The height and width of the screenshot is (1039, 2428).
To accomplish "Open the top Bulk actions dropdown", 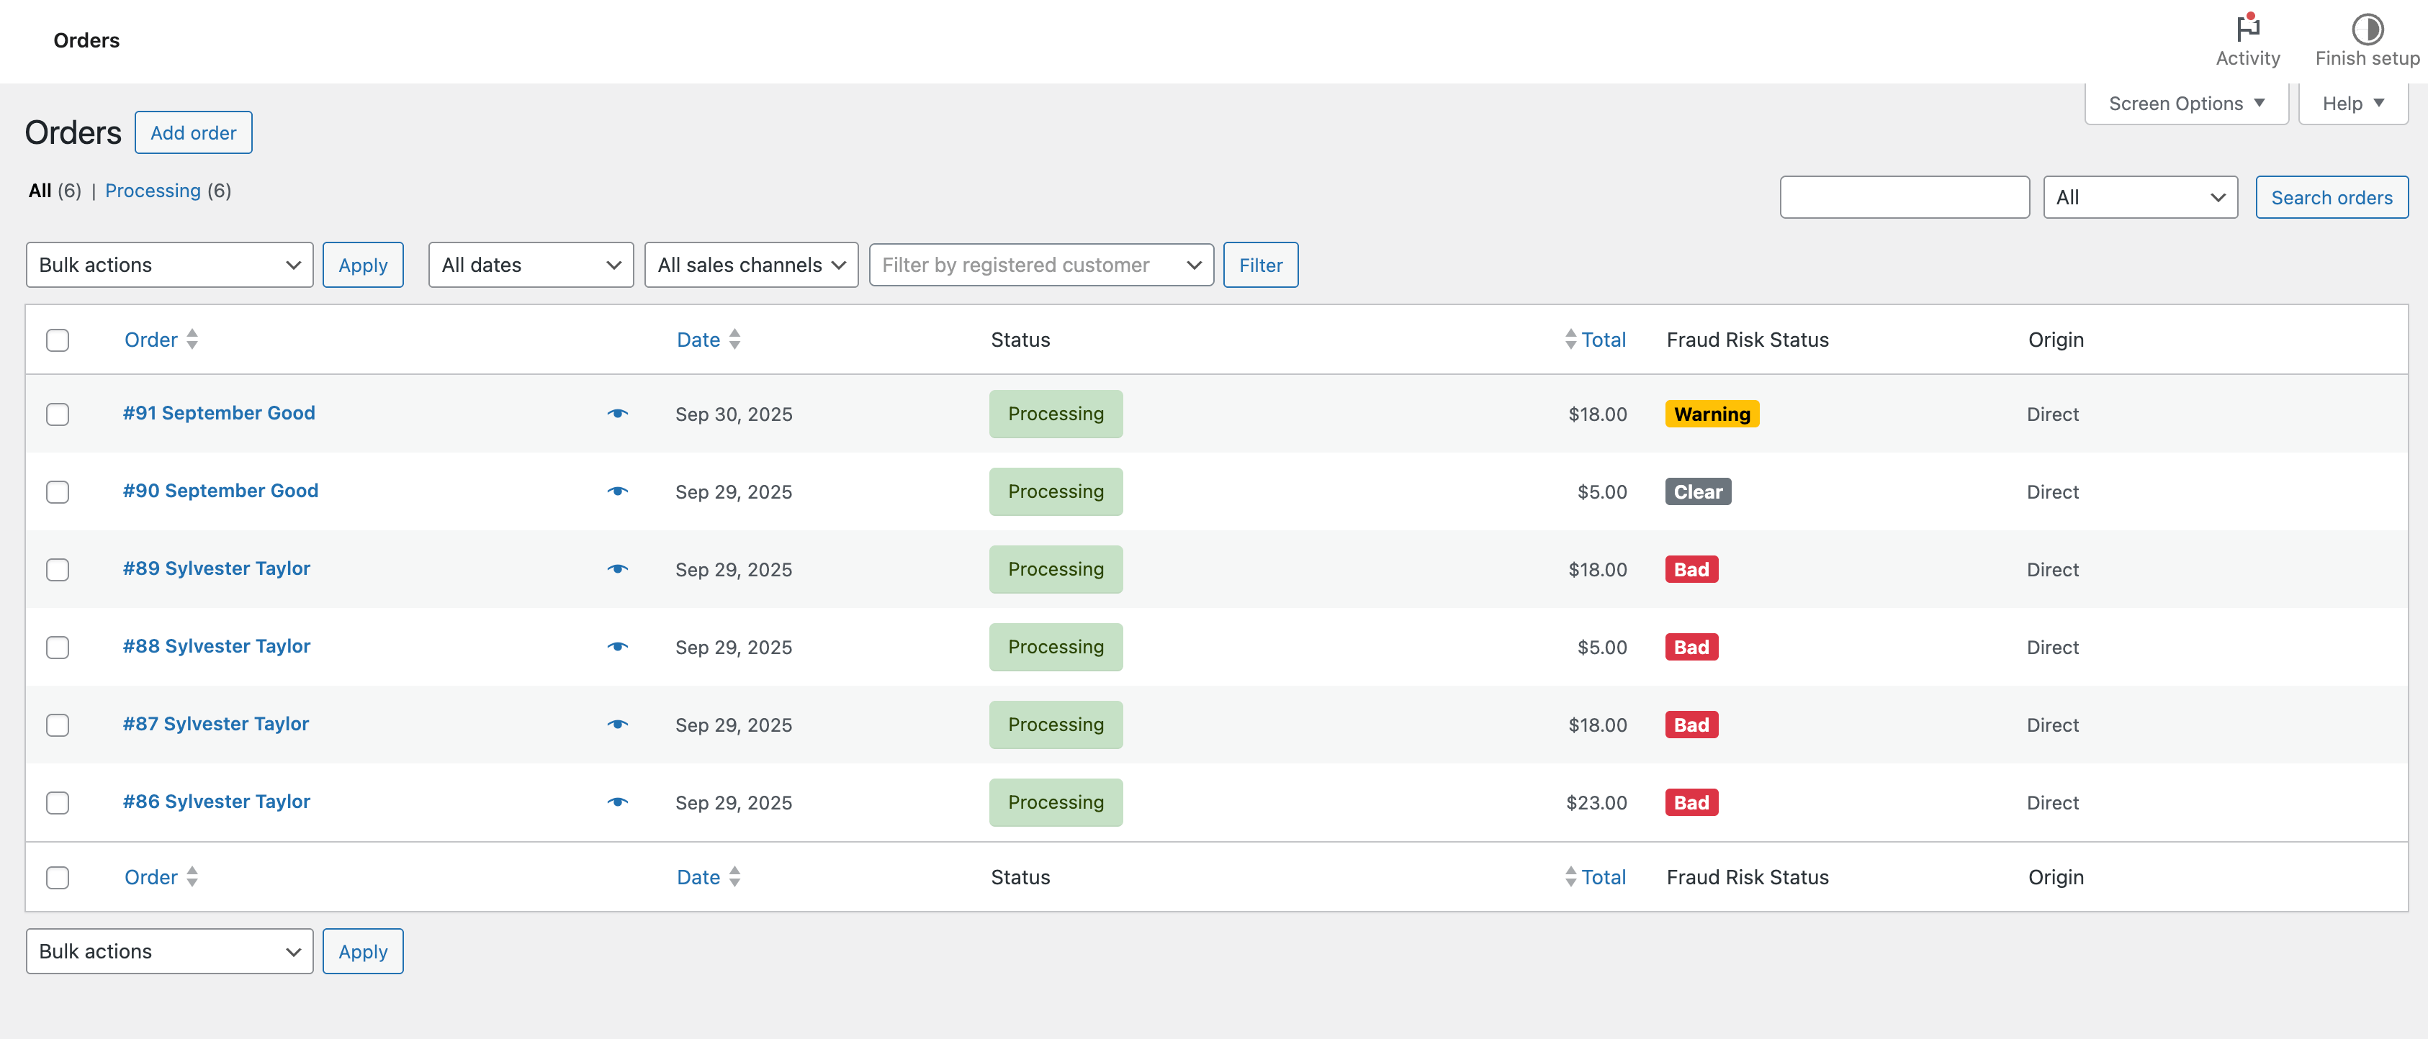I will [170, 265].
